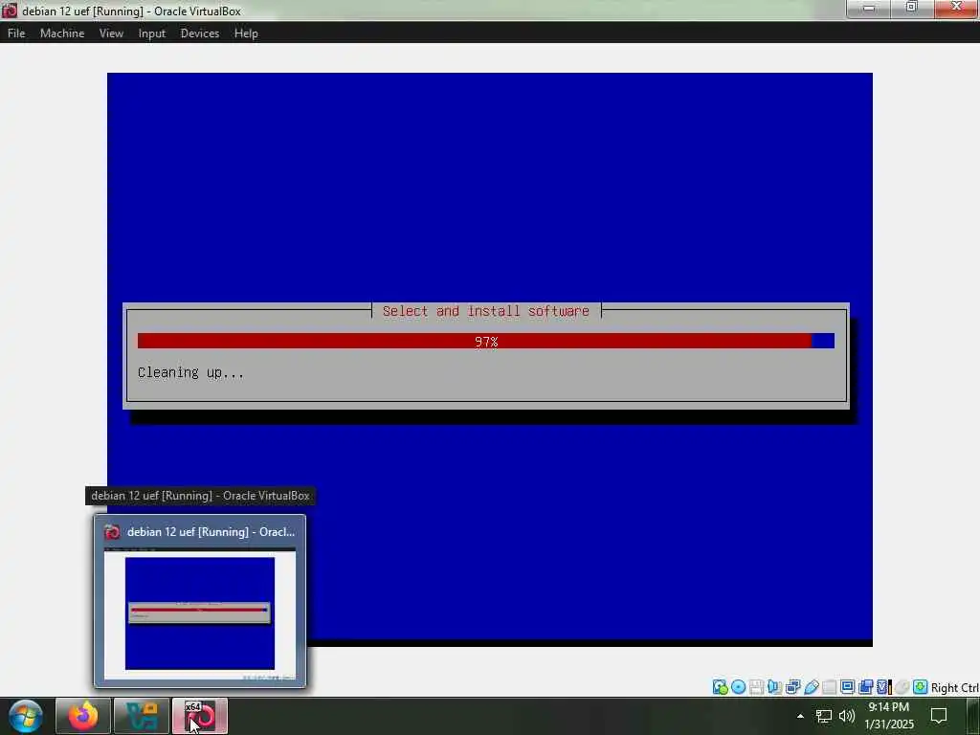Click the green-arrow keyboard capture icon
The width and height of the screenshot is (980, 735).
[920, 687]
